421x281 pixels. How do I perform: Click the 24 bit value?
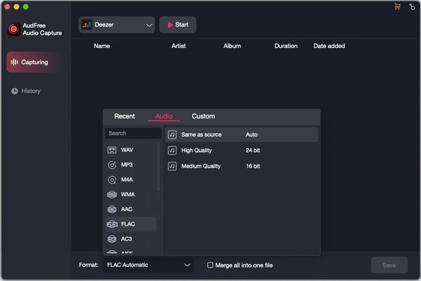click(x=253, y=150)
